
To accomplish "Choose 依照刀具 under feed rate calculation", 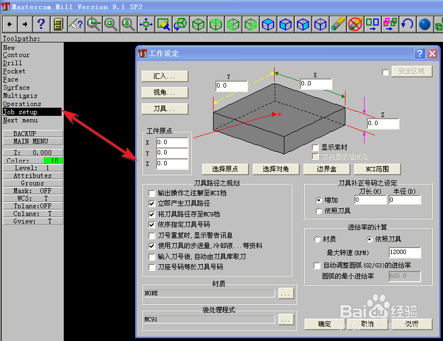I will tap(369, 239).
